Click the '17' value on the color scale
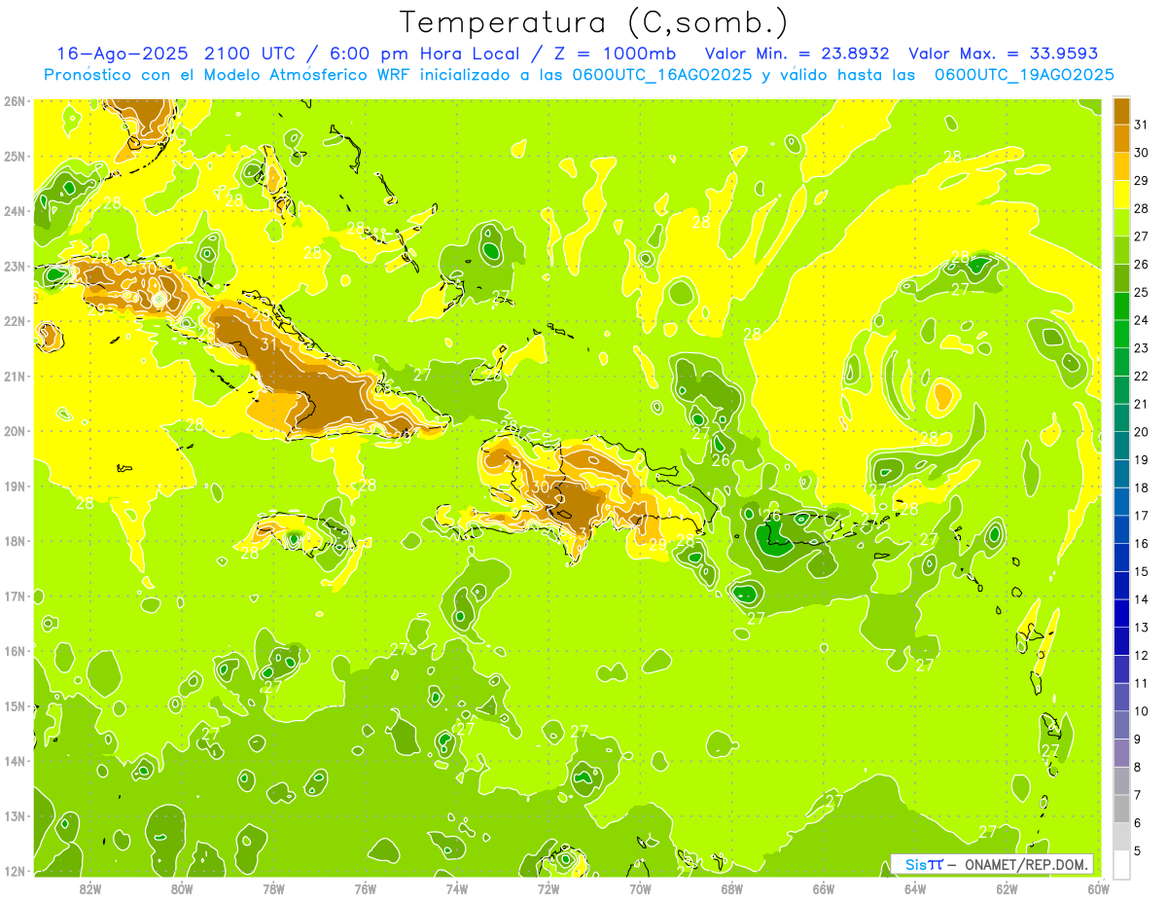The height and width of the screenshot is (902, 1167). 1142,516
